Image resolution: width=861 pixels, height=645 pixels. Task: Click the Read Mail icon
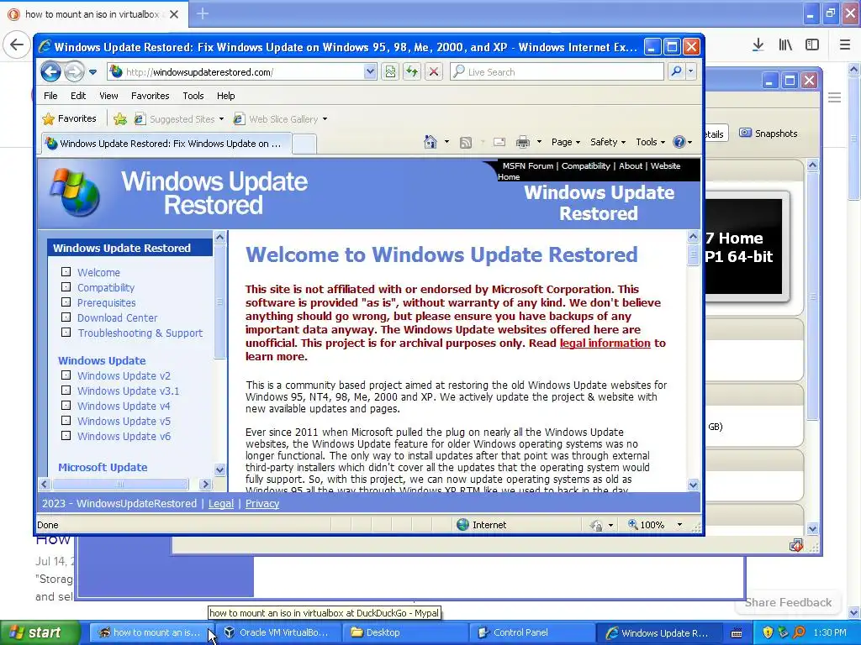[x=499, y=142]
